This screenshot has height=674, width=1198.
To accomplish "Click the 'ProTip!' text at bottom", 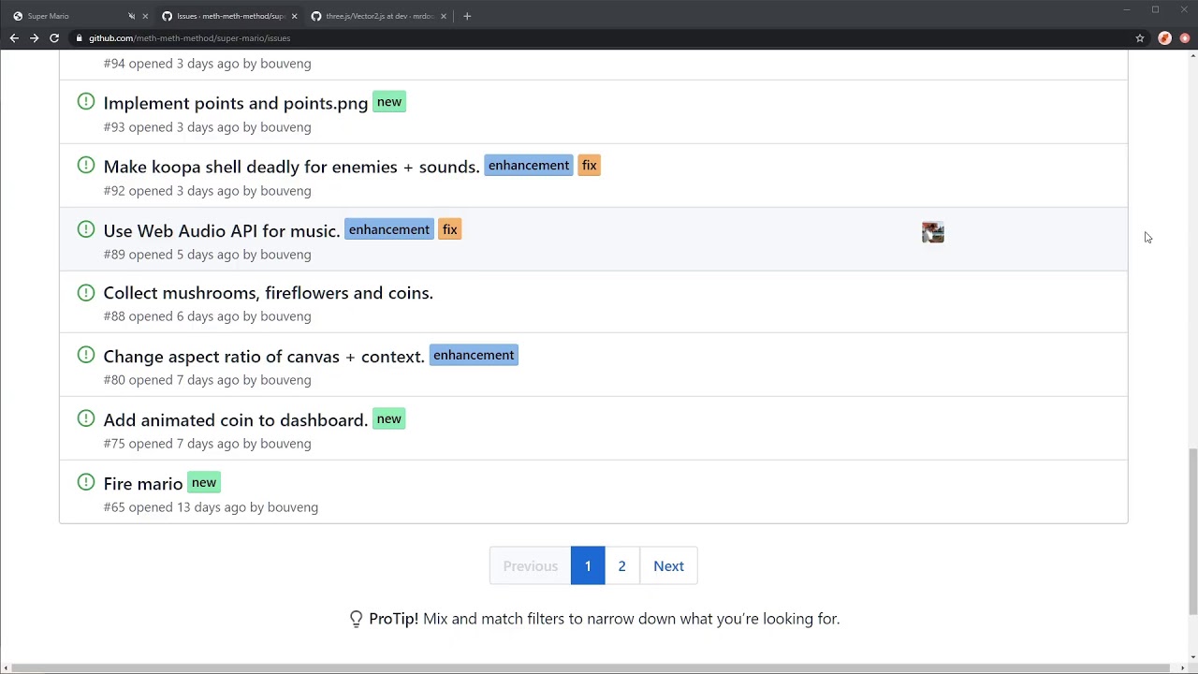I will [393, 619].
